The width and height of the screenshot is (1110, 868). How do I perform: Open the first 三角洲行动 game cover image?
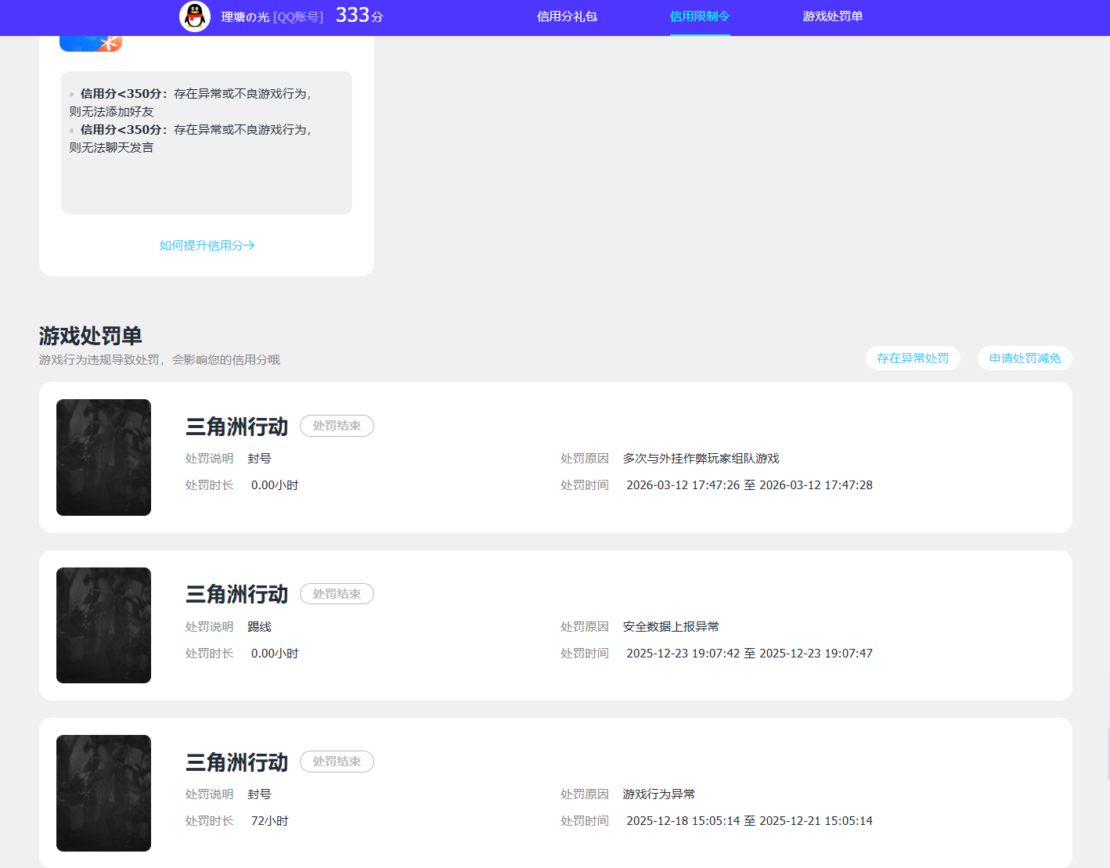tap(103, 457)
